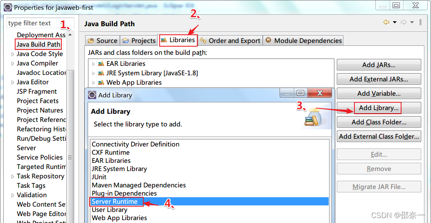This screenshot has width=431, height=223.
Task: Switch to the Projects tab
Action: pyautogui.click(x=139, y=41)
